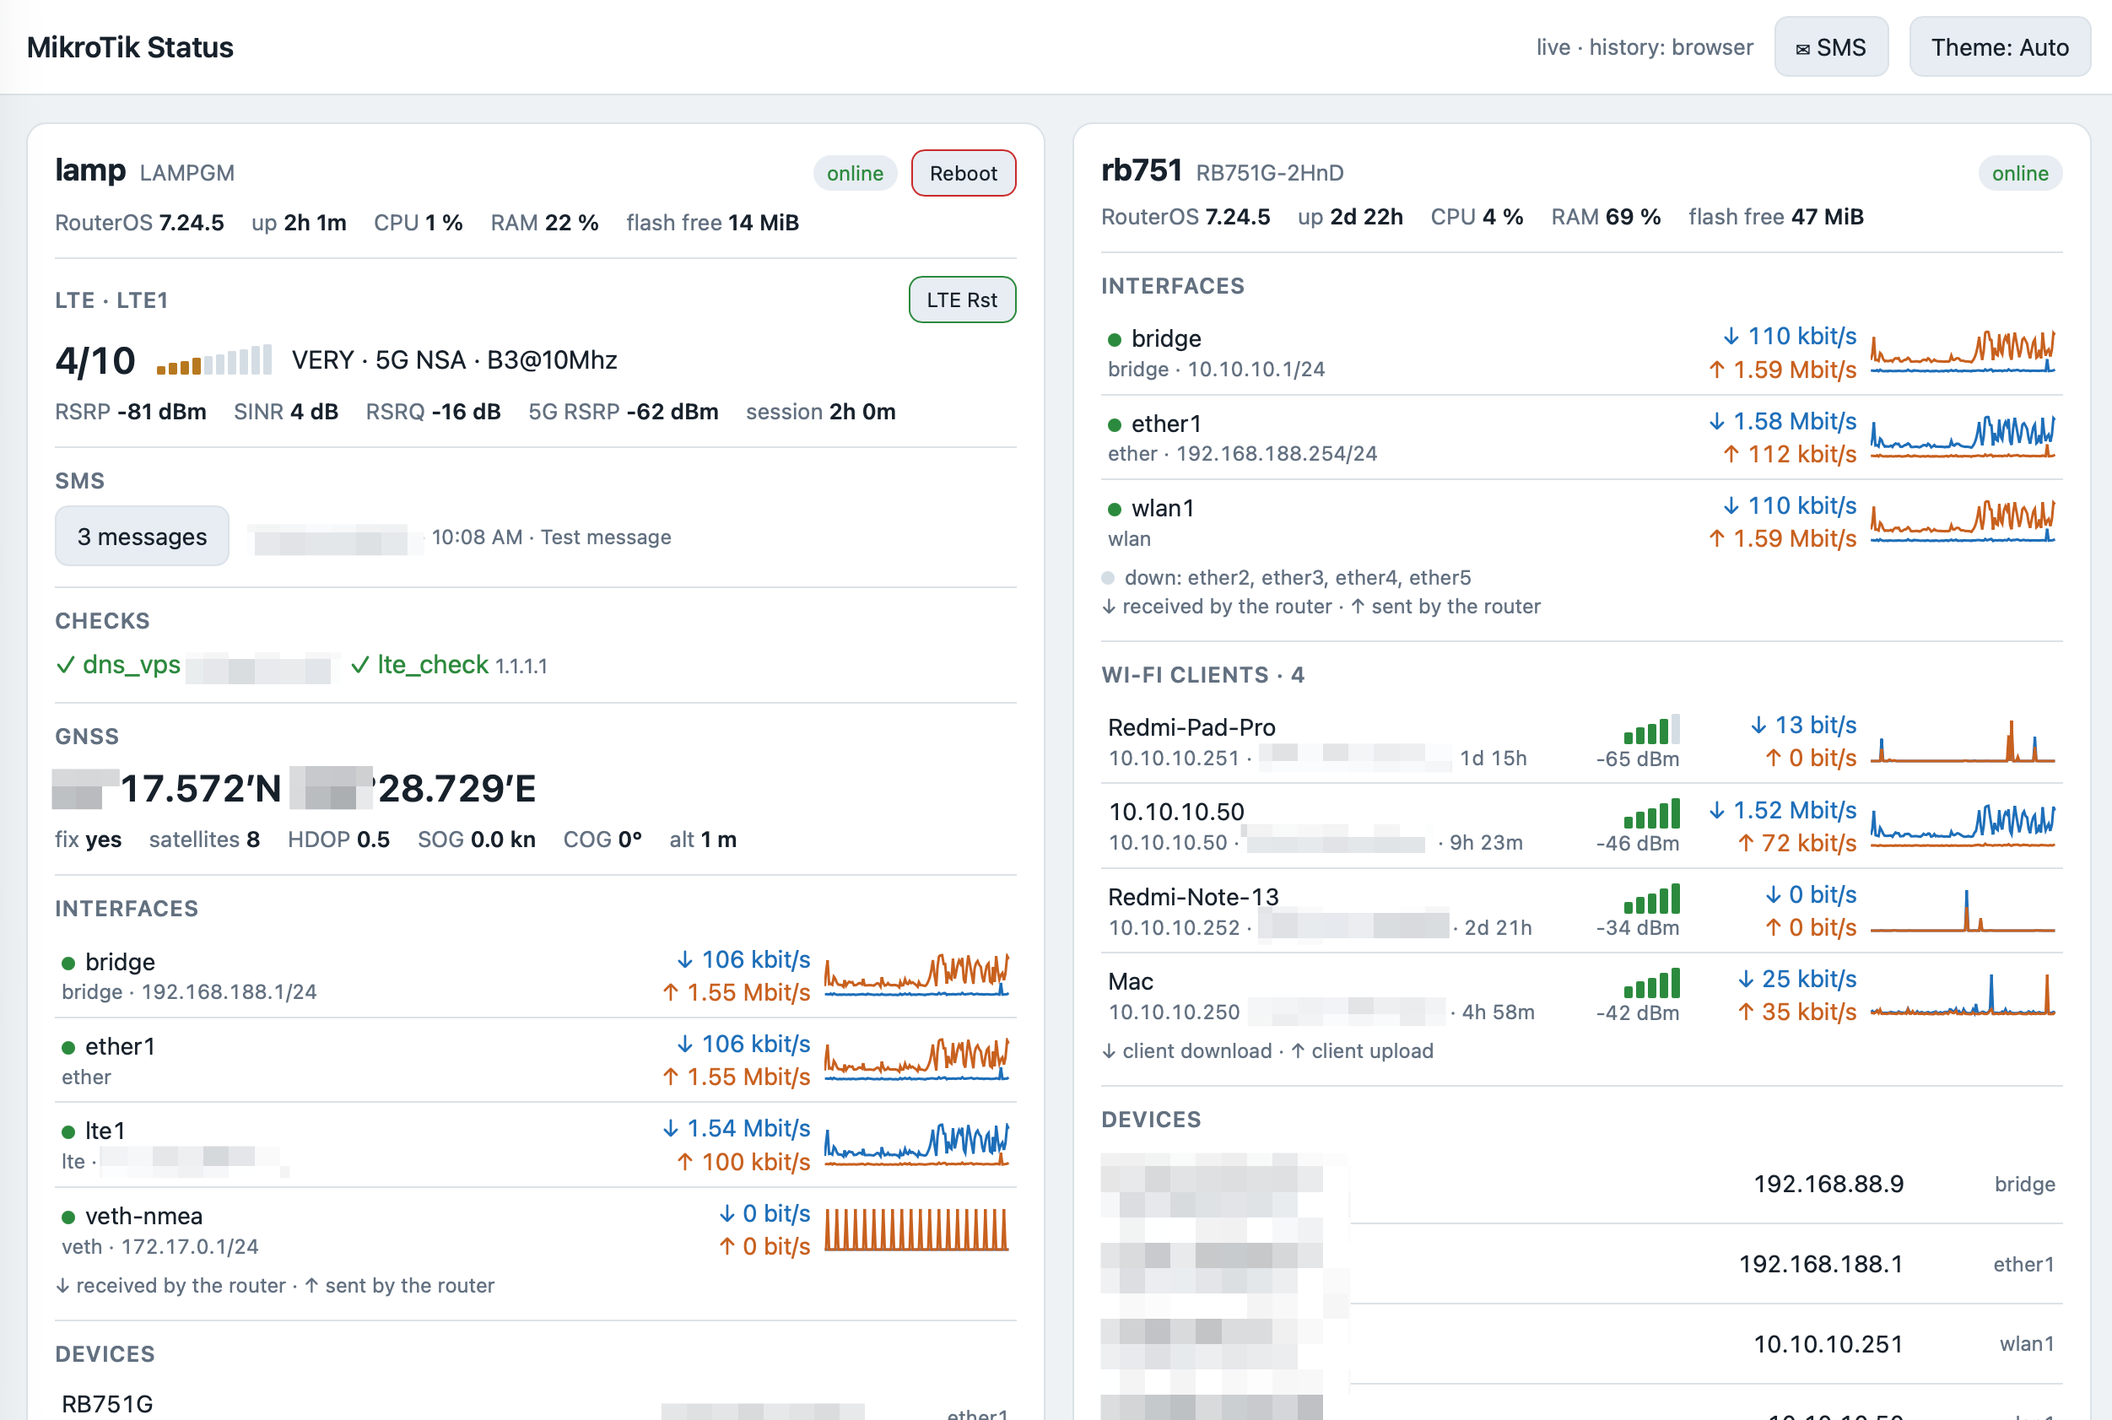Click the wlan1 traffic sparkline graph
This screenshot has height=1420, width=2112.
(x=1963, y=521)
